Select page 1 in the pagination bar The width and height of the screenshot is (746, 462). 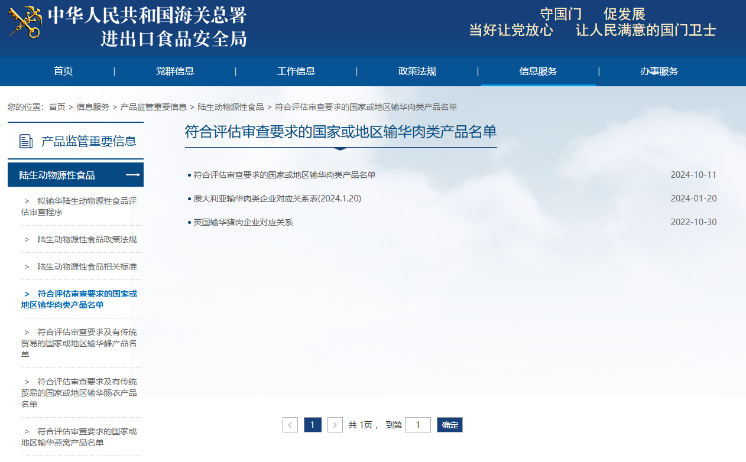tap(313, 425)
